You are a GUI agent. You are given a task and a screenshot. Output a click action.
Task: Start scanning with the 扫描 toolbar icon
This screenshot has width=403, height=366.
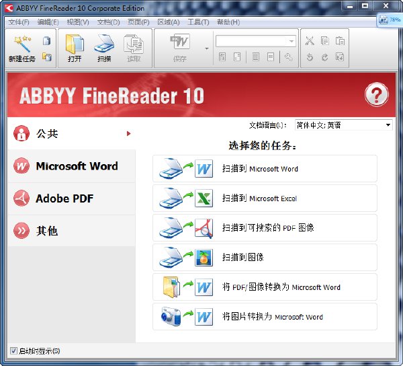click(104, 44)
